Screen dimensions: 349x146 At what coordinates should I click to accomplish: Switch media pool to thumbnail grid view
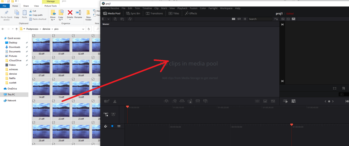234,19
